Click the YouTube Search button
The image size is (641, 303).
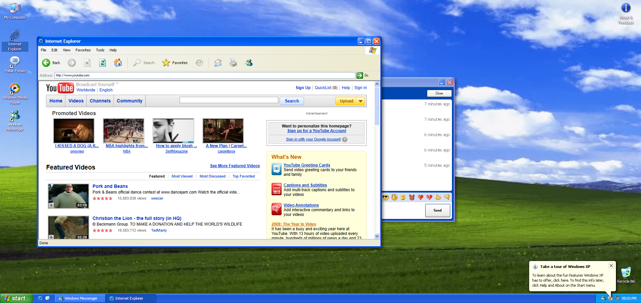tap(292, 101)
